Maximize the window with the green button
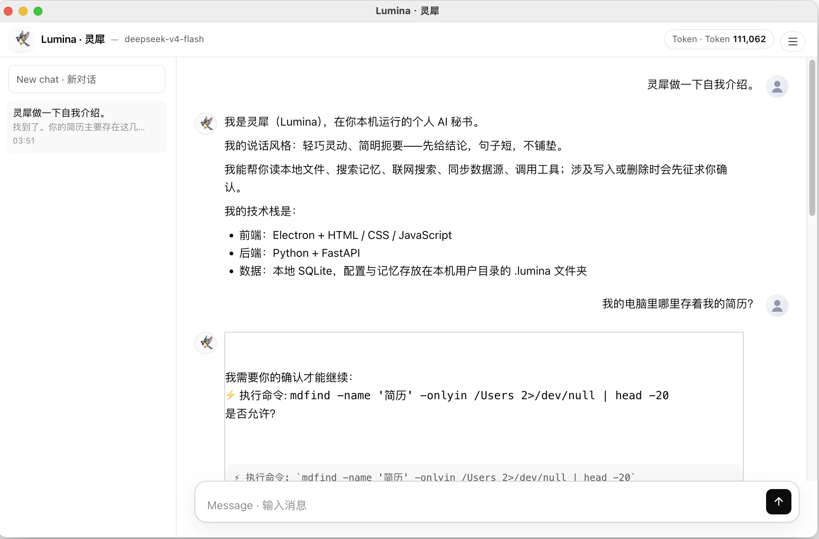 point(38,11)
